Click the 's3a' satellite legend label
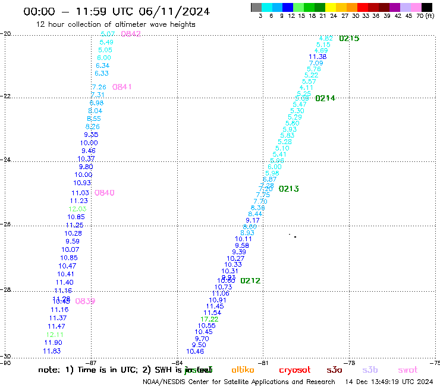440x387 pixels. pos(334,370)
